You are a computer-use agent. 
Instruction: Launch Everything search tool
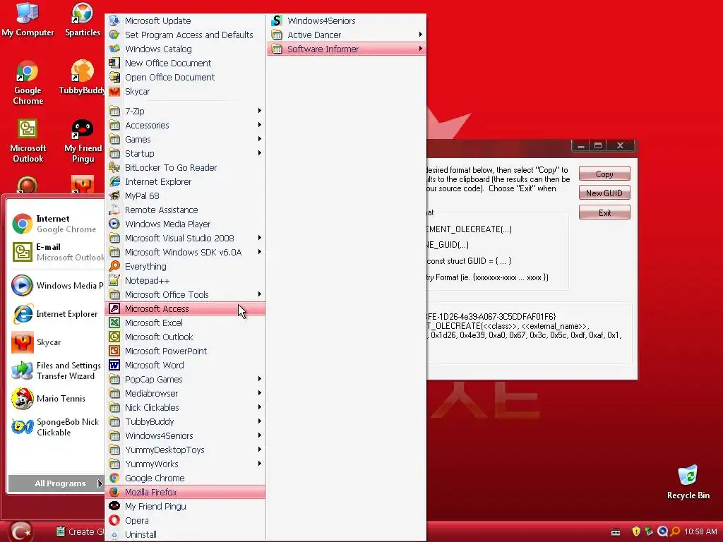[x=186, y=266]
